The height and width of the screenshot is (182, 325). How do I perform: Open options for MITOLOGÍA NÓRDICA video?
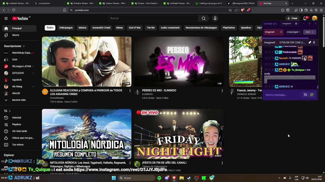point(130,163)
